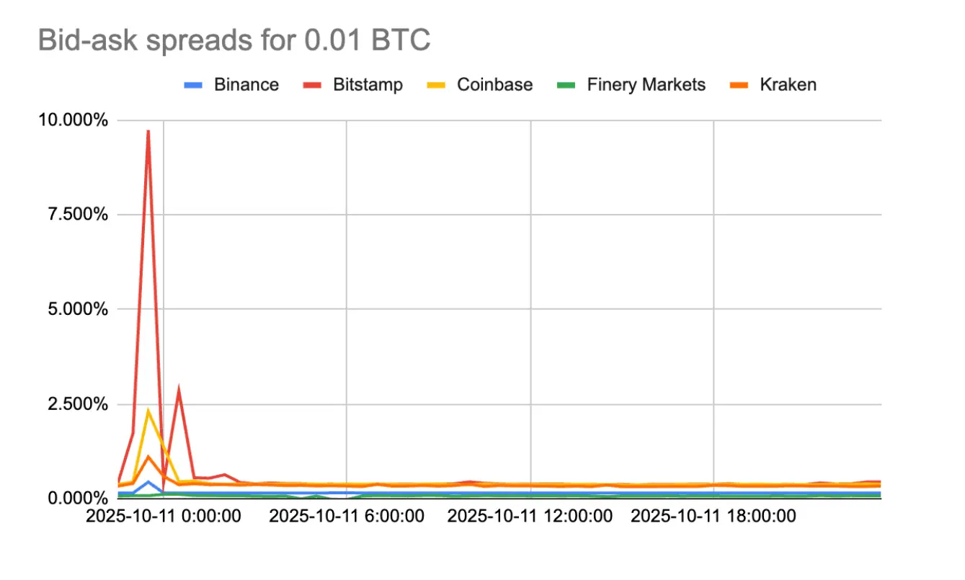Click the Bitstamp red legend swatch
The width and height of the screenshot is (965, 580).
(313, 85)
